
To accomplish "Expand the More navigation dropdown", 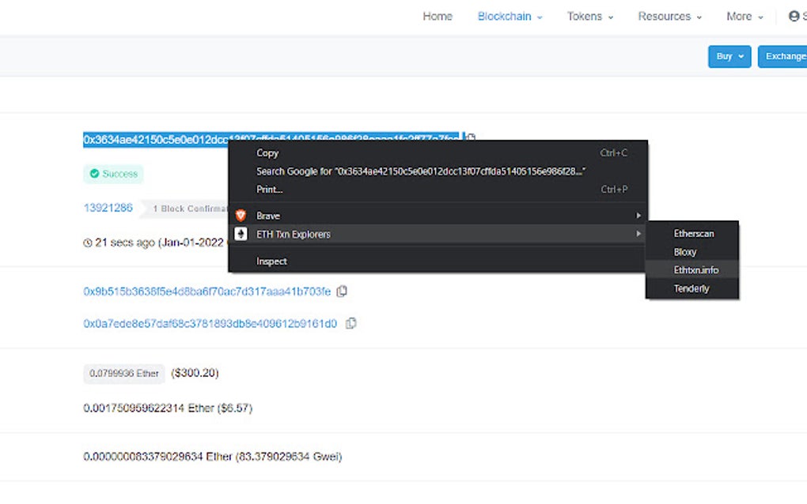I will [x=743, y=16].
